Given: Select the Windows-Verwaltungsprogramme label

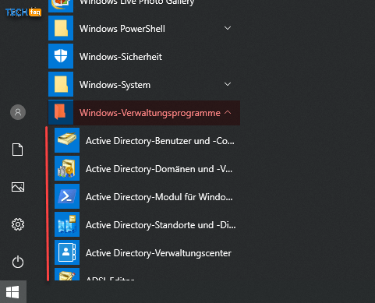Looking at the screenshot, I should coord(150,113).
